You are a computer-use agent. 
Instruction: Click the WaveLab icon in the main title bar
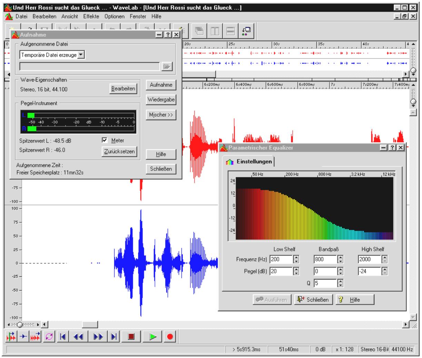point(9,7)
